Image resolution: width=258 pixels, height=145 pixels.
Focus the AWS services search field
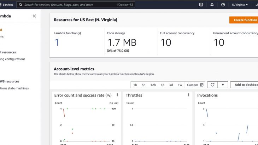[71, 5]
